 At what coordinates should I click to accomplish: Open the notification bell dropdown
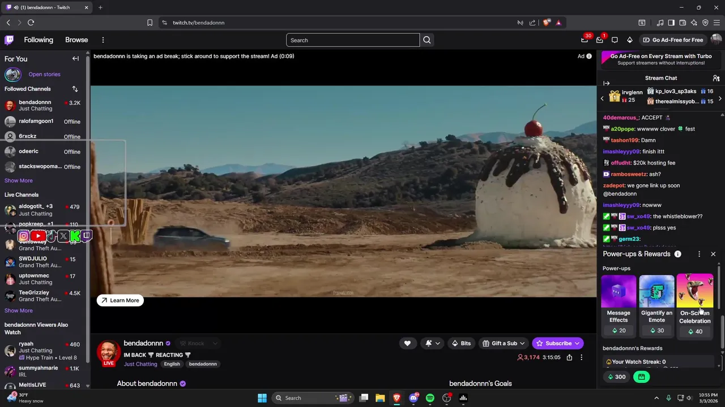pos(433,343)
